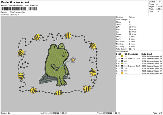
Task: Click Madeira Classic 40 in the 309 row
Action: tap(154, 71)
